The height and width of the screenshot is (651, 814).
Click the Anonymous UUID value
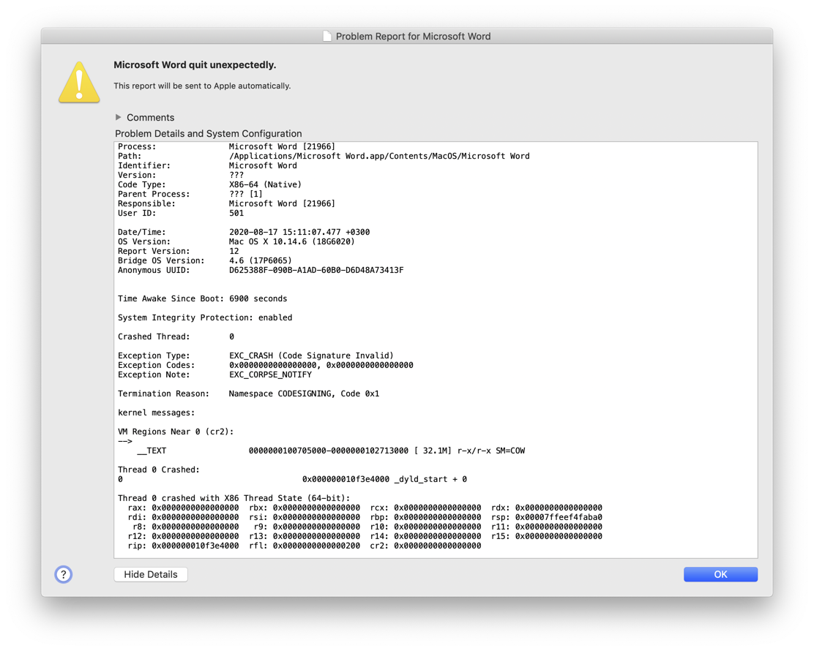point(316,270)
